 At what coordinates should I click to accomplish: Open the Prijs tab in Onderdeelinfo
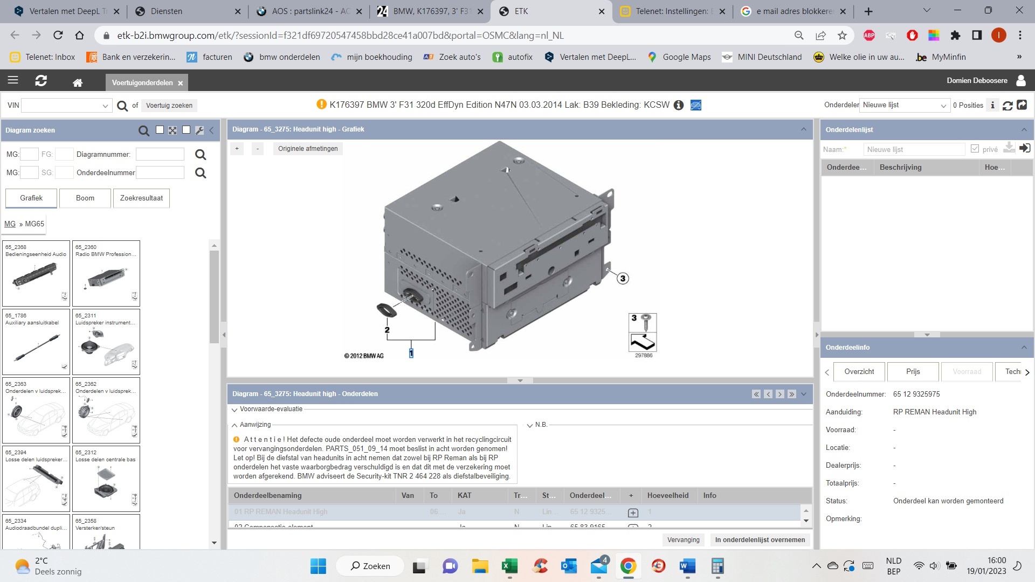pos(913,372)
